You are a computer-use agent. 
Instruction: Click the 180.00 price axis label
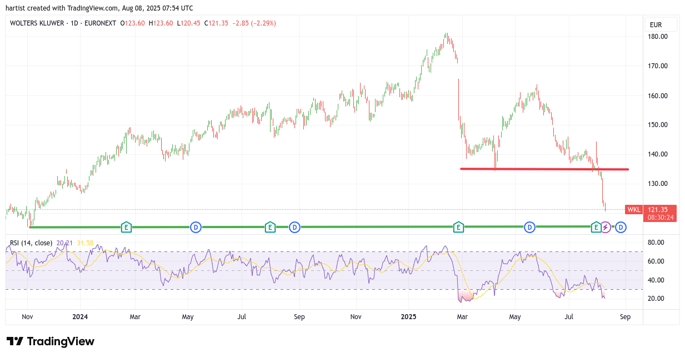click(x=658, y=37)
